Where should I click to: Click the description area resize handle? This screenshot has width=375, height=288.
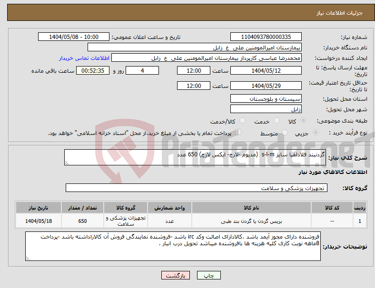67,163
